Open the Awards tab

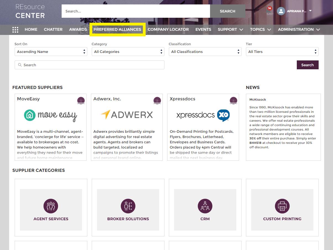pyautogui.click(x=78, y=29)
